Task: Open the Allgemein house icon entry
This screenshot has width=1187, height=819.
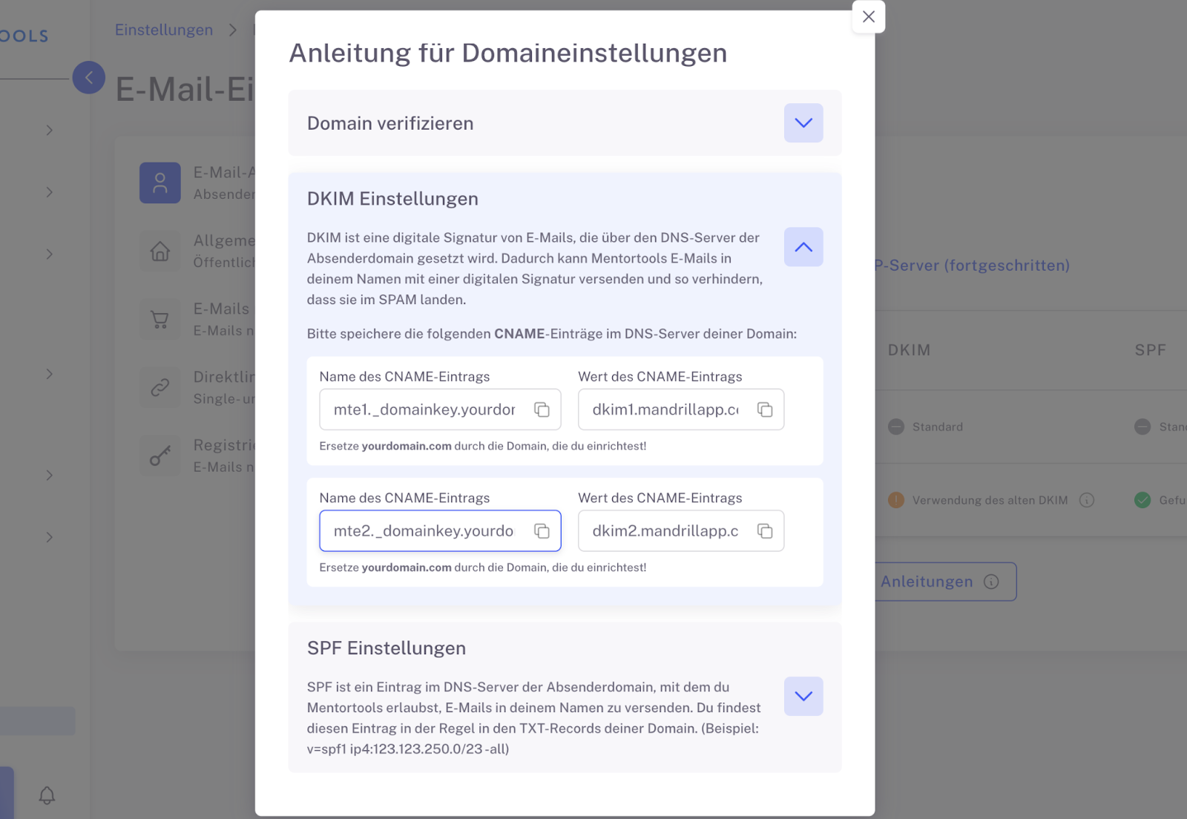Action: coord(160,251)
